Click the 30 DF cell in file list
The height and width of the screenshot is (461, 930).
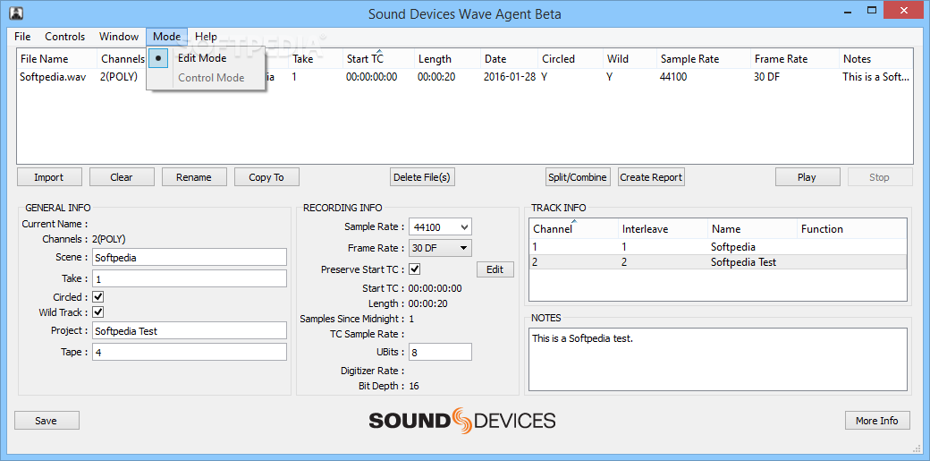coord(769,77)
